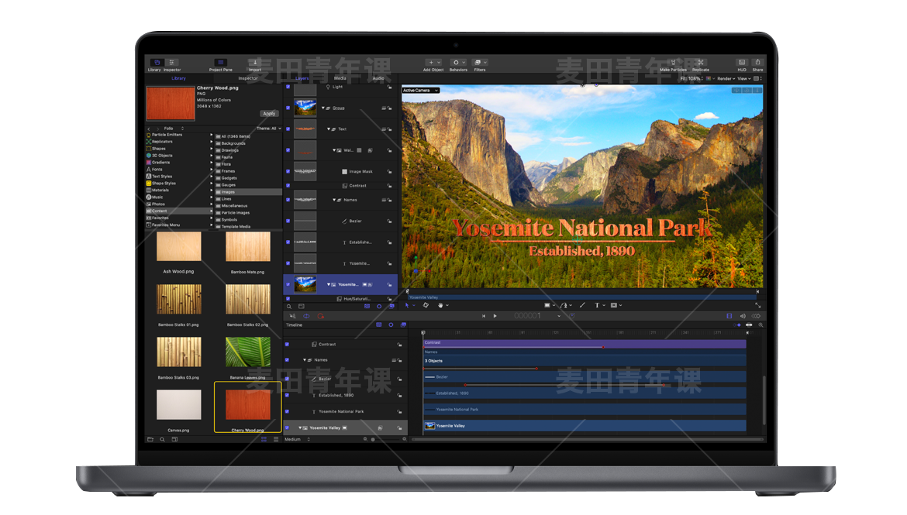
Task: Toggle Contrast checkbox in Timeline list
Action: pos(287,344)
